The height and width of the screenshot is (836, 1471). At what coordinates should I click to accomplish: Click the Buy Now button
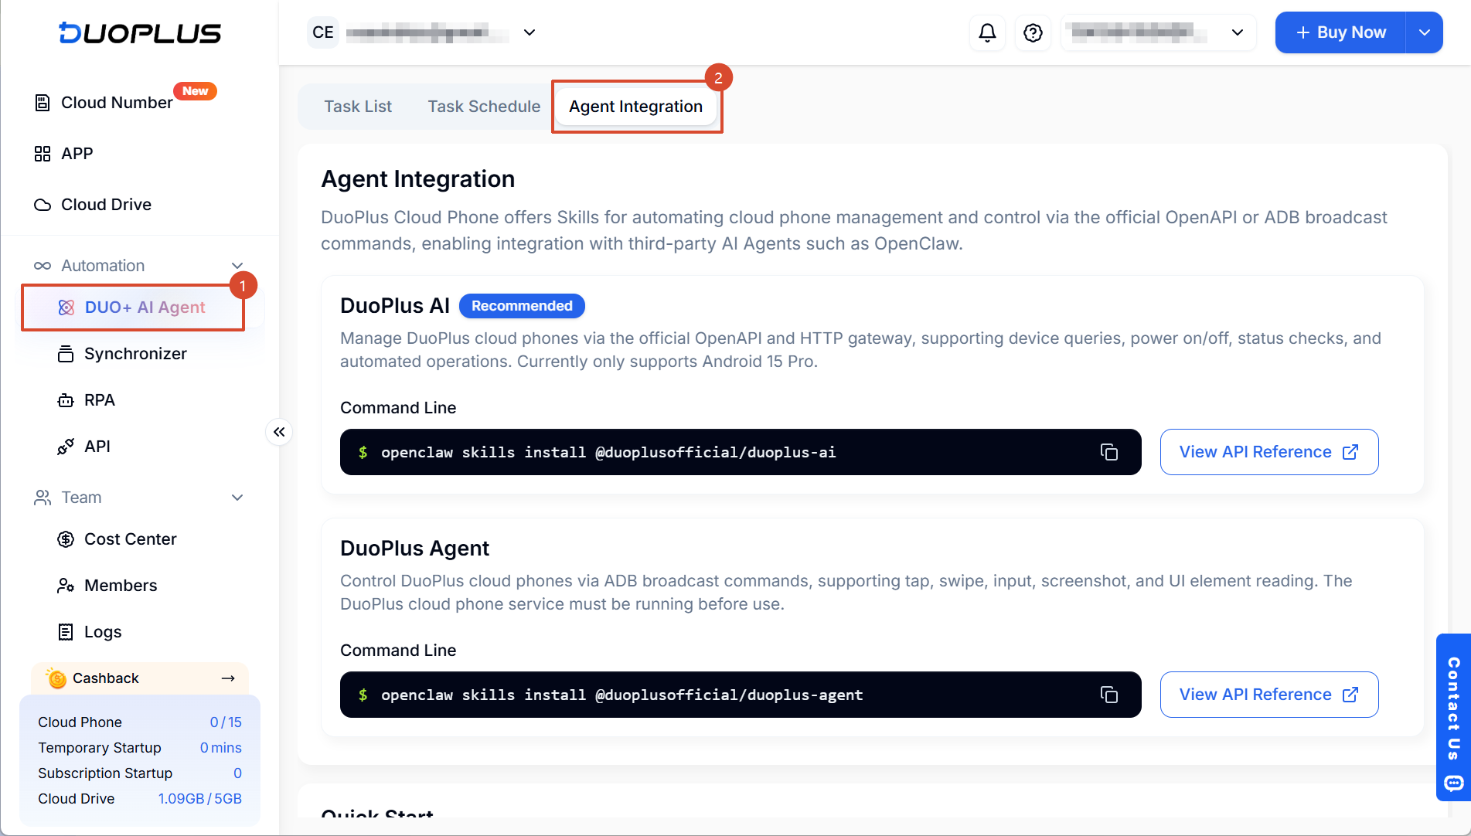point(1340,32)
